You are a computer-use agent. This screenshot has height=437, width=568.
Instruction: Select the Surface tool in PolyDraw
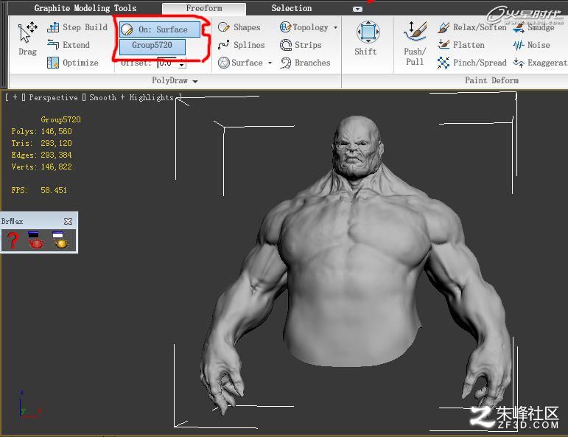point(241,63)
